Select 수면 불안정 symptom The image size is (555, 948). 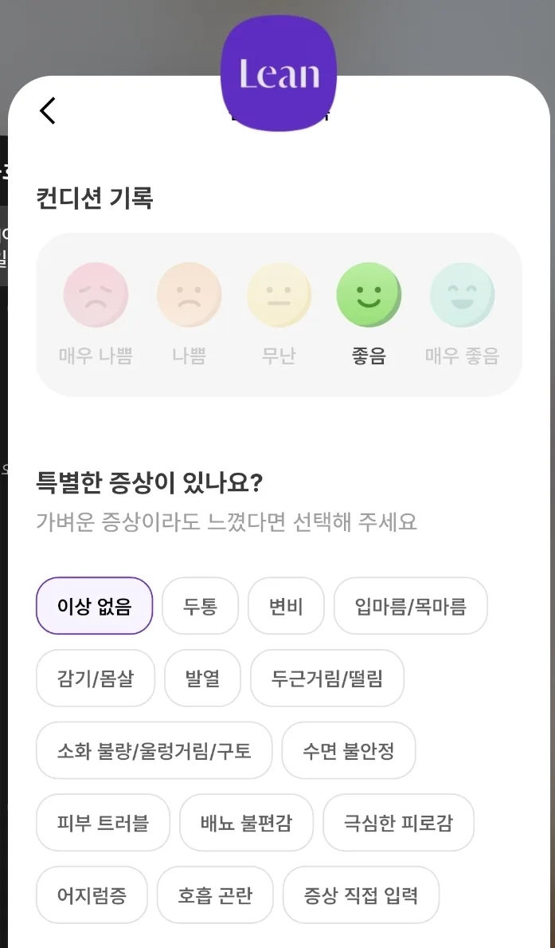coord(349,750)
